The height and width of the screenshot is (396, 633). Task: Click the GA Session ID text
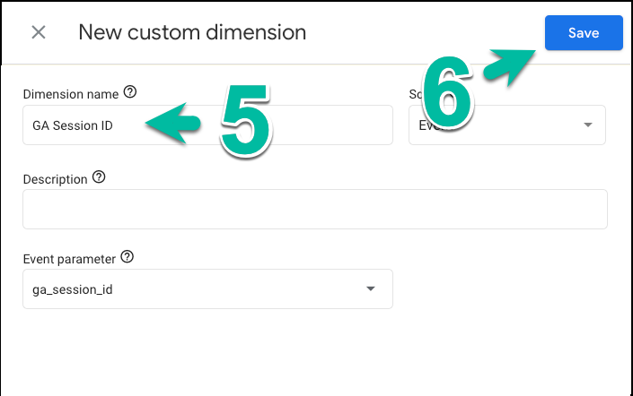pos(73,125)
